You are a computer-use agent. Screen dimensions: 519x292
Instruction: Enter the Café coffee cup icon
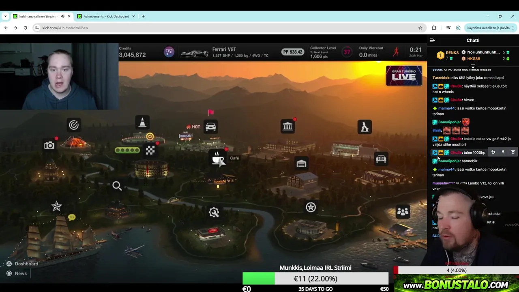pyautogui.click(x=218, y=159)
